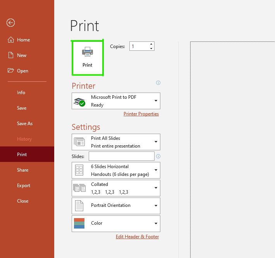Click the Print All Slides stacked slides icon
This screenshot has width=275, height=258.
(x=79, y=142)
